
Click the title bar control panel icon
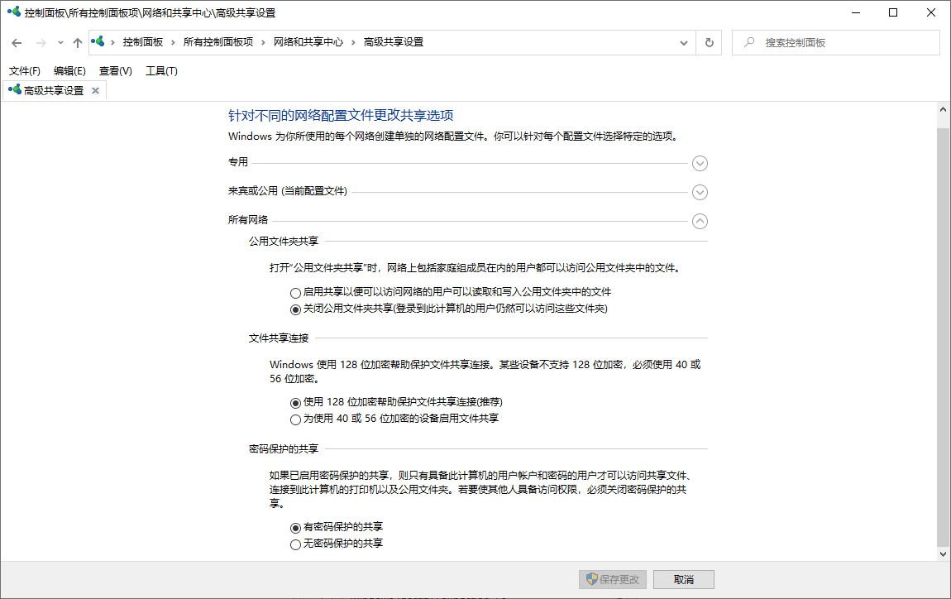pos(14,12)
